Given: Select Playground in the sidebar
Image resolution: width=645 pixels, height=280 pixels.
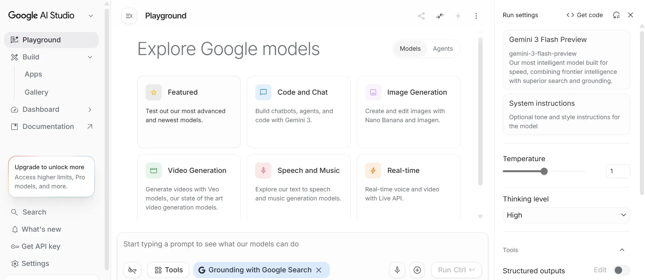Looking at the screenshot, I should coord(51,40).
